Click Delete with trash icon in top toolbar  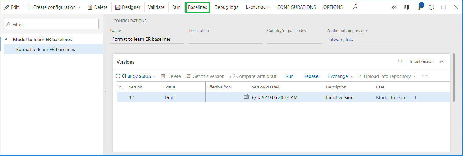pyautogui.click(x=98, y=7)
